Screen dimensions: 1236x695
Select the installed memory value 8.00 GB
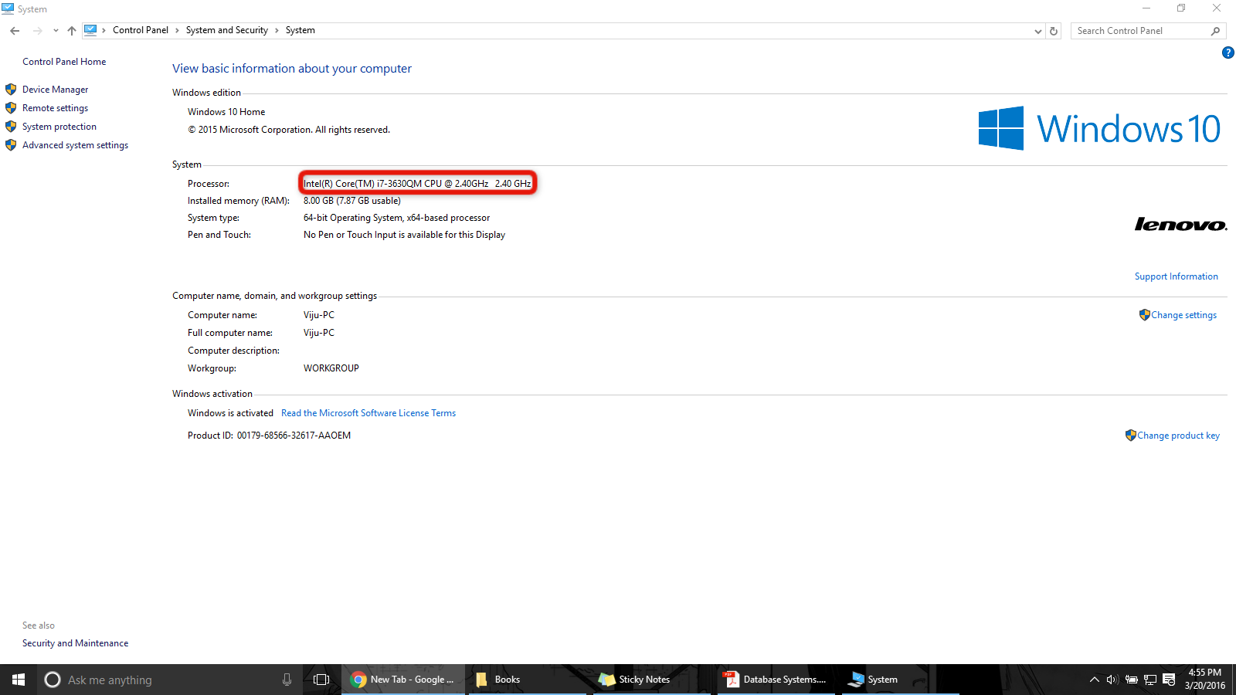352,201
